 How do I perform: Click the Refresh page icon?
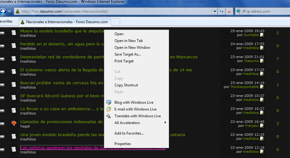click(x=222, y=11)
